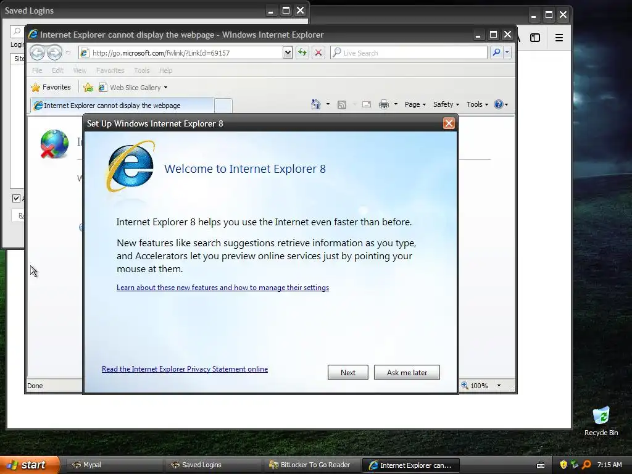The height and width of the screenshot is (474, 632).
Task: Switch to BitLocker To Go Reader taskbar button
Action: pyautogui.click(x=311, y=465)
